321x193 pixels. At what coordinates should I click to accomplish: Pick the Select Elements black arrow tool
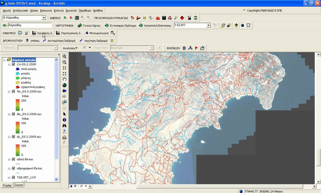64,114
